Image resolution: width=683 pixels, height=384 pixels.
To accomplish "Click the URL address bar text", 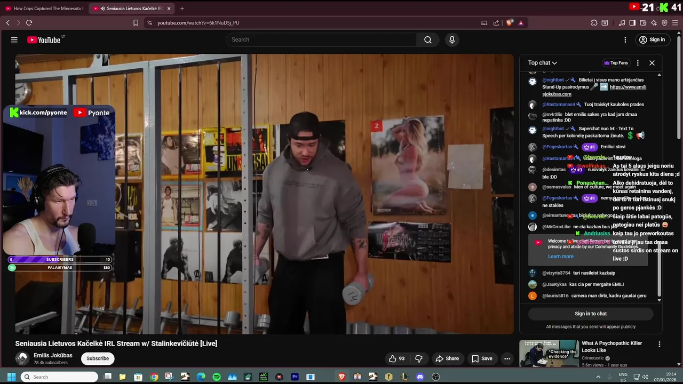I will [x=198, y=23].
